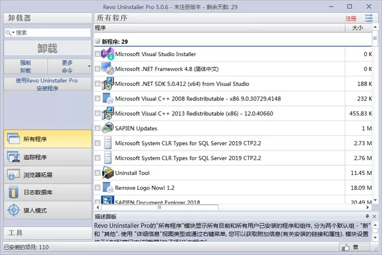Click the 2.73 M SQL Server CLR Types icon

107,143
